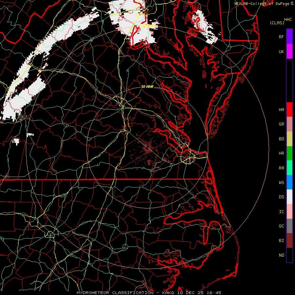Click the ND legend label
This screenshot has height=295, width=295.
282,255
